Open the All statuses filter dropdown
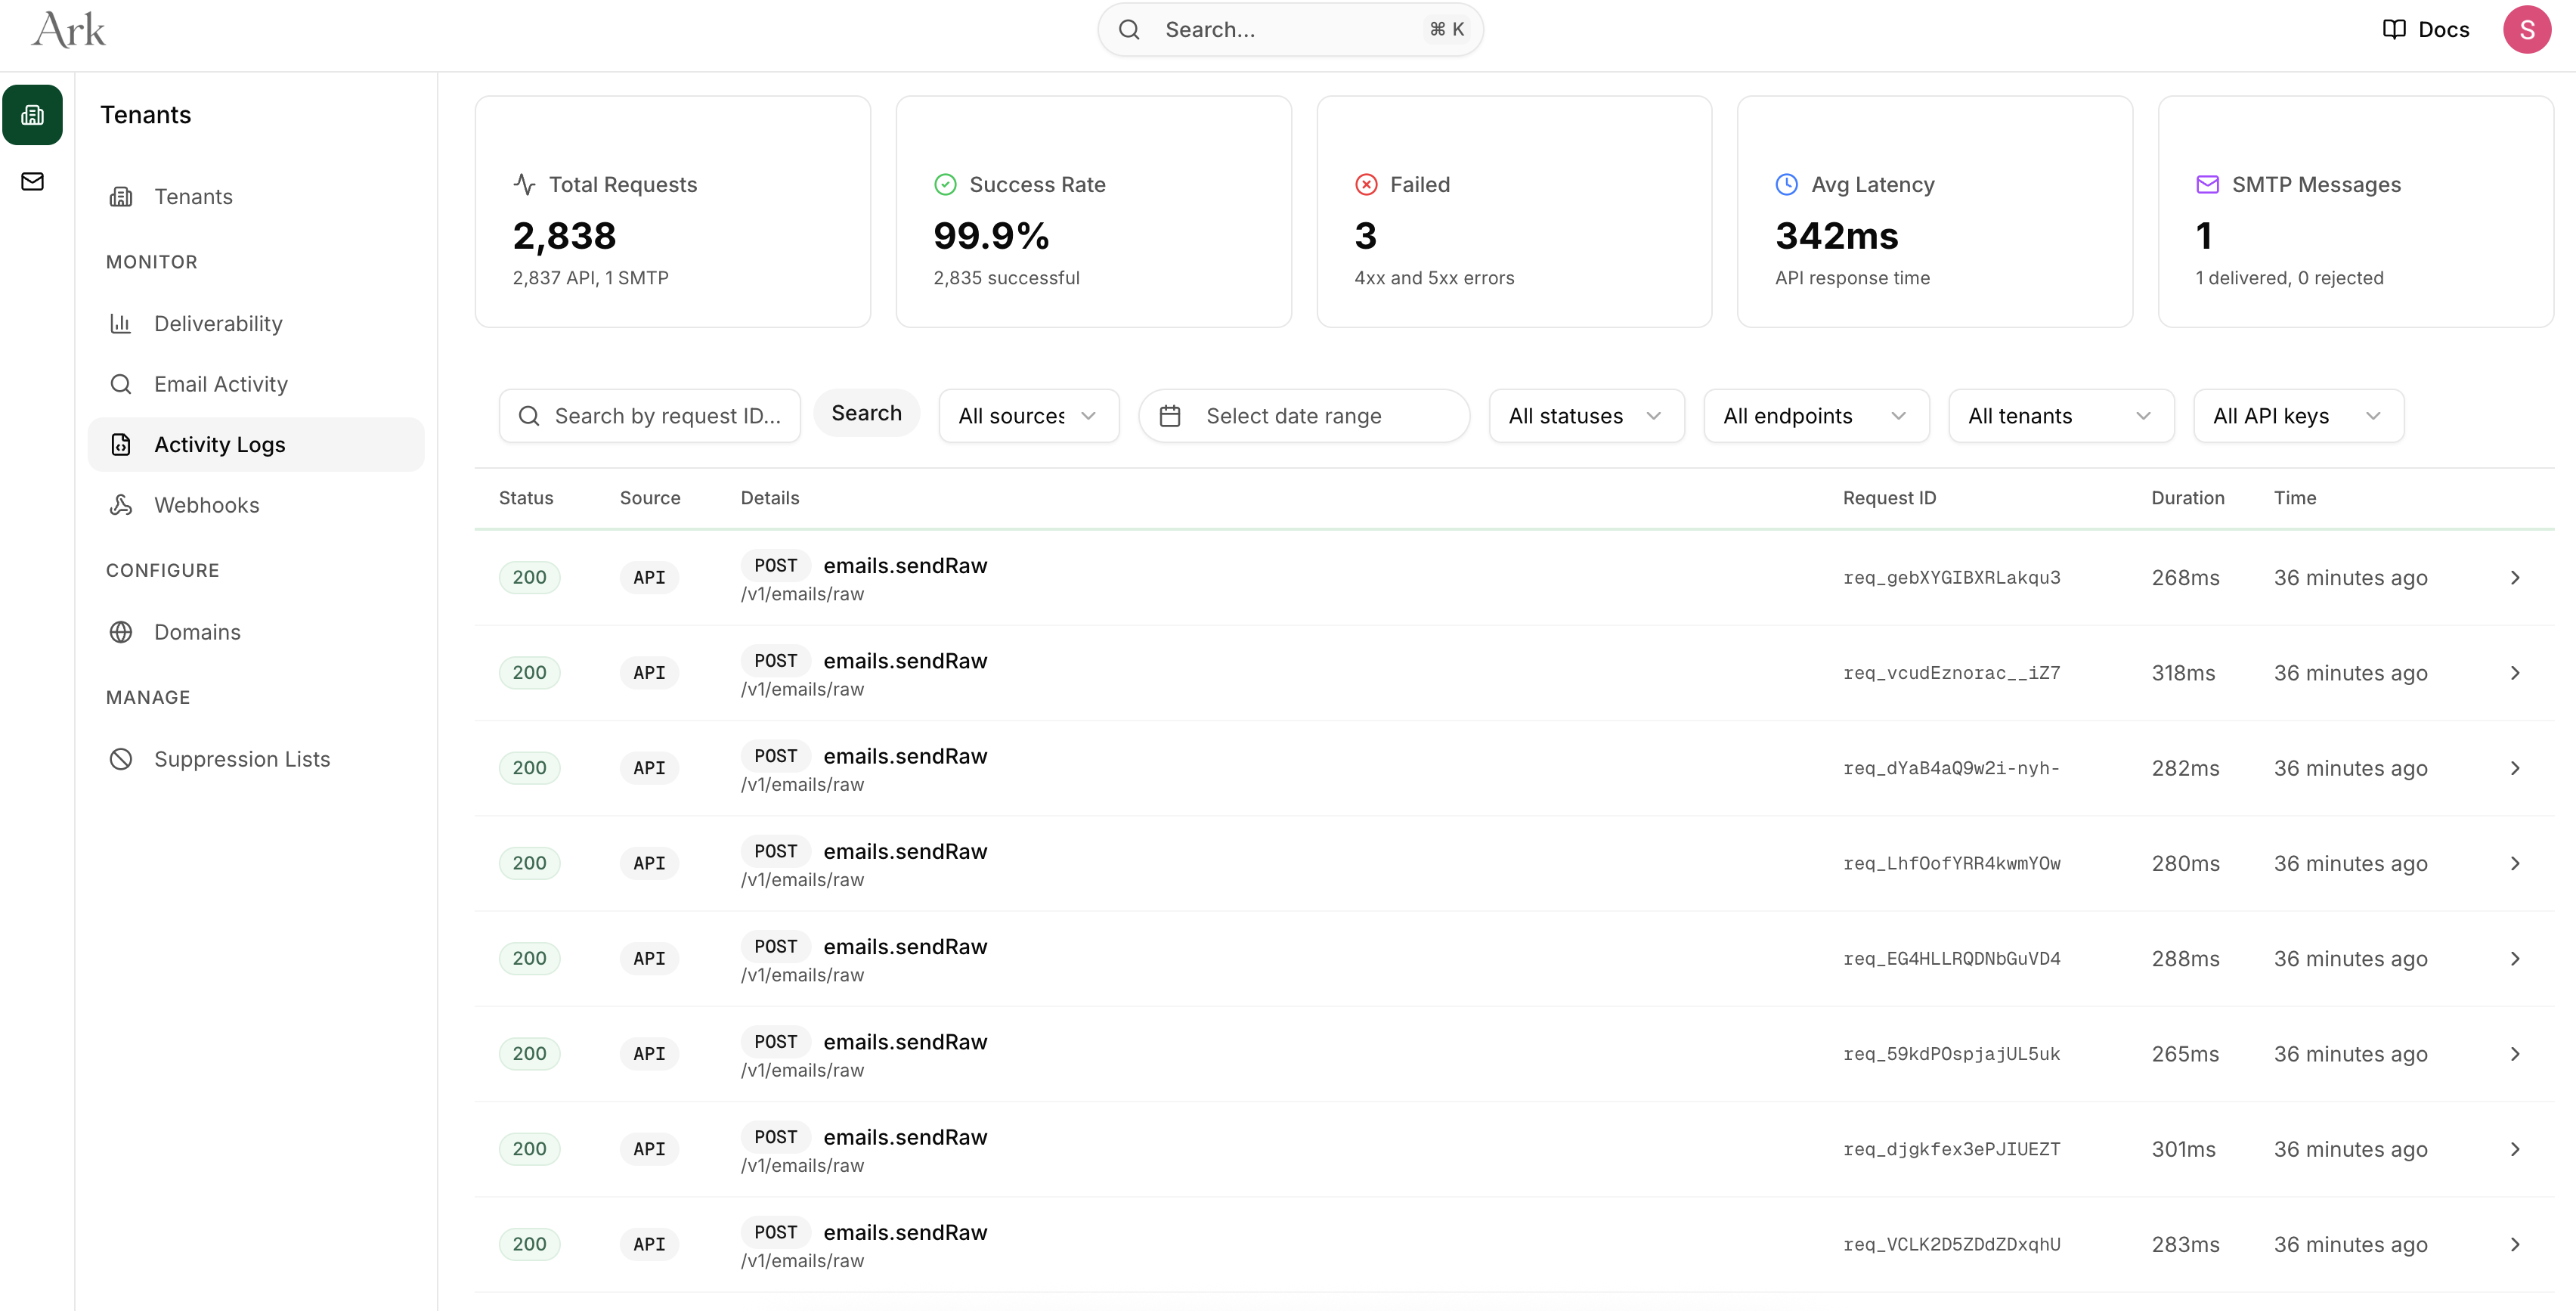This screenshot has height=1311, width=2576. tap(1585, 416)
